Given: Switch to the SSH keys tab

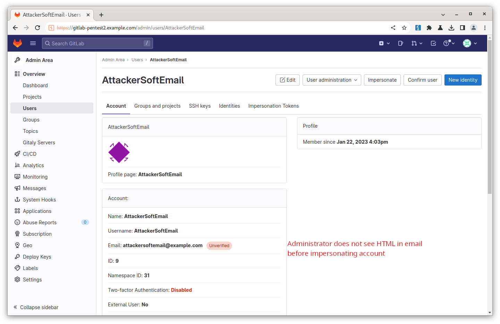Looking at the screenshot, I should click(x=200, y=106).
